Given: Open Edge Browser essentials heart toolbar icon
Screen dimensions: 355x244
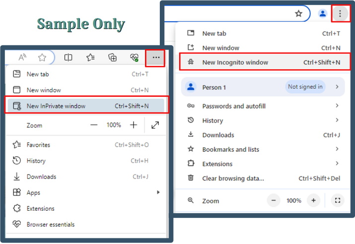Looking at the screenshot, I should [x=134, y=58].
